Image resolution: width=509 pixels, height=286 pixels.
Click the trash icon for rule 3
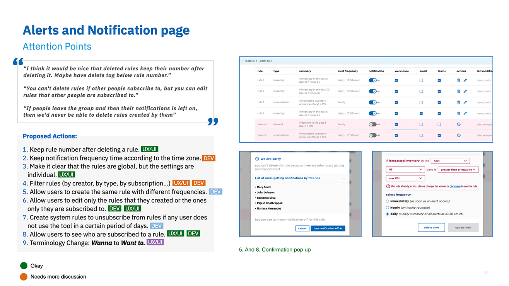(459, 102)
